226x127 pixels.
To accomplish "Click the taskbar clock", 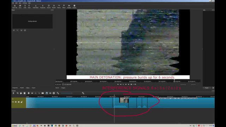I will [210, 126].
